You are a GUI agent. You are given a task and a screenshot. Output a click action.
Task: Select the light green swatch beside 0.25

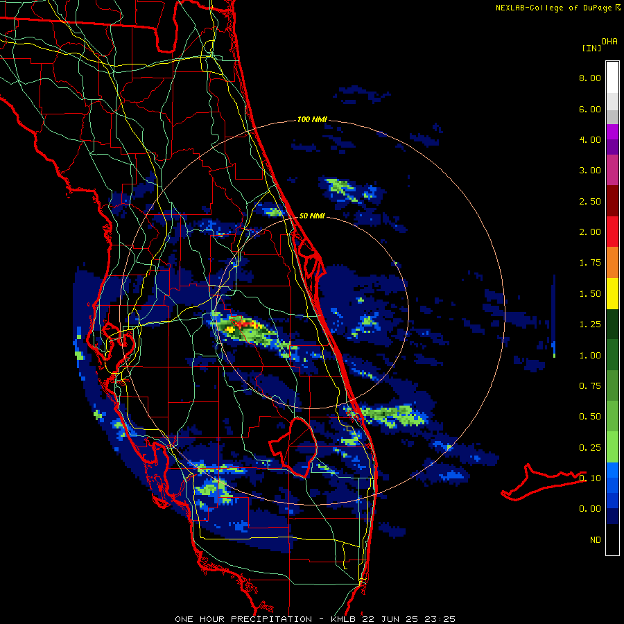612,447
